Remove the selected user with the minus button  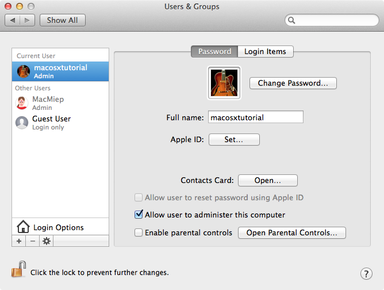pyautogui.click(x=33, y=241)
